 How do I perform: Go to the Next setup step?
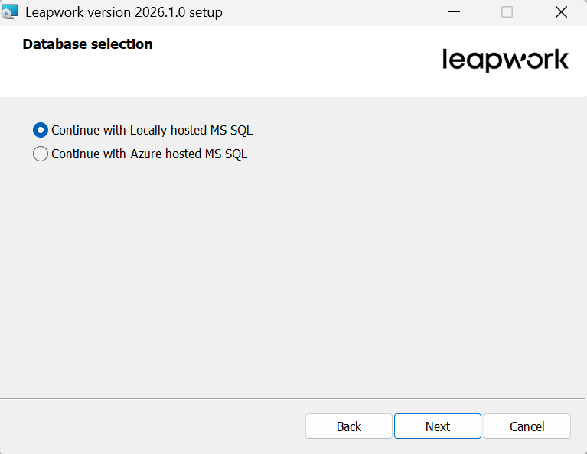click(437, 426)
